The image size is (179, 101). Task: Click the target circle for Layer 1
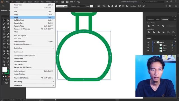pos(172,42)
